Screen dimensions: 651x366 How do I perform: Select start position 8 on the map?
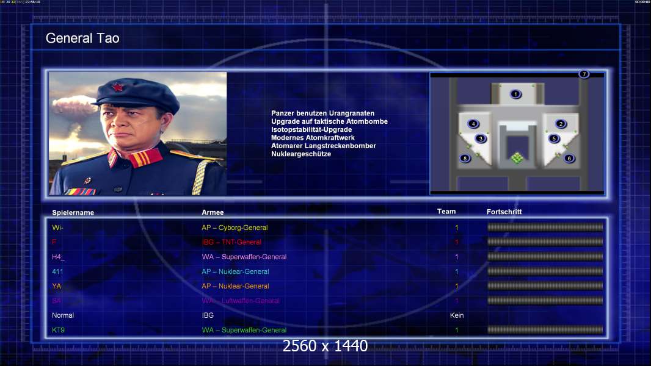coord(465,158)
